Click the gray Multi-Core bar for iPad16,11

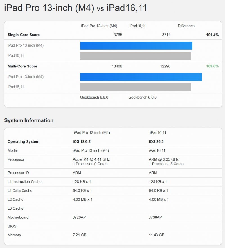(136, 87)
